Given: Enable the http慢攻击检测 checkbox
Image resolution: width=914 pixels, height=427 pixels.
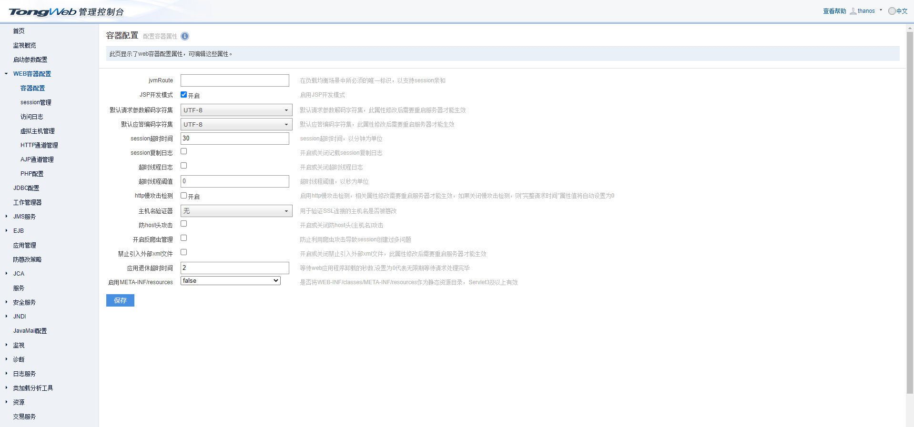Looking at the screenshot, I should (183, 196).
